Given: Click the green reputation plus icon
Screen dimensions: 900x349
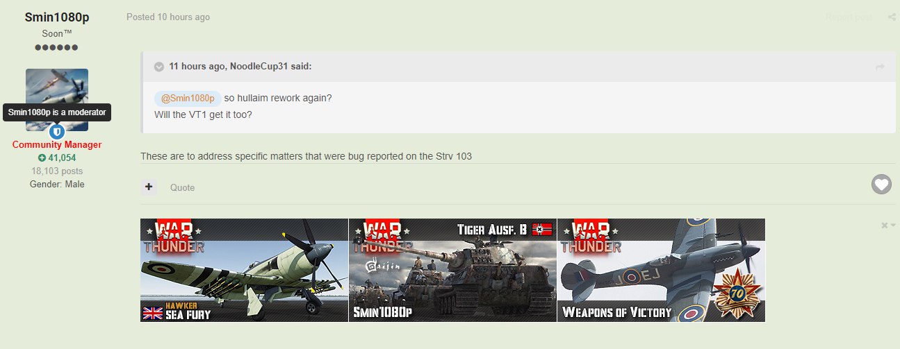Looking at the screenshot, I should pos(42,158).
